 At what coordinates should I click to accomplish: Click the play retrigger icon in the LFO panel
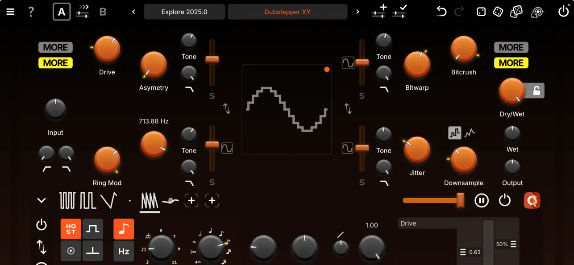(71, 250)
